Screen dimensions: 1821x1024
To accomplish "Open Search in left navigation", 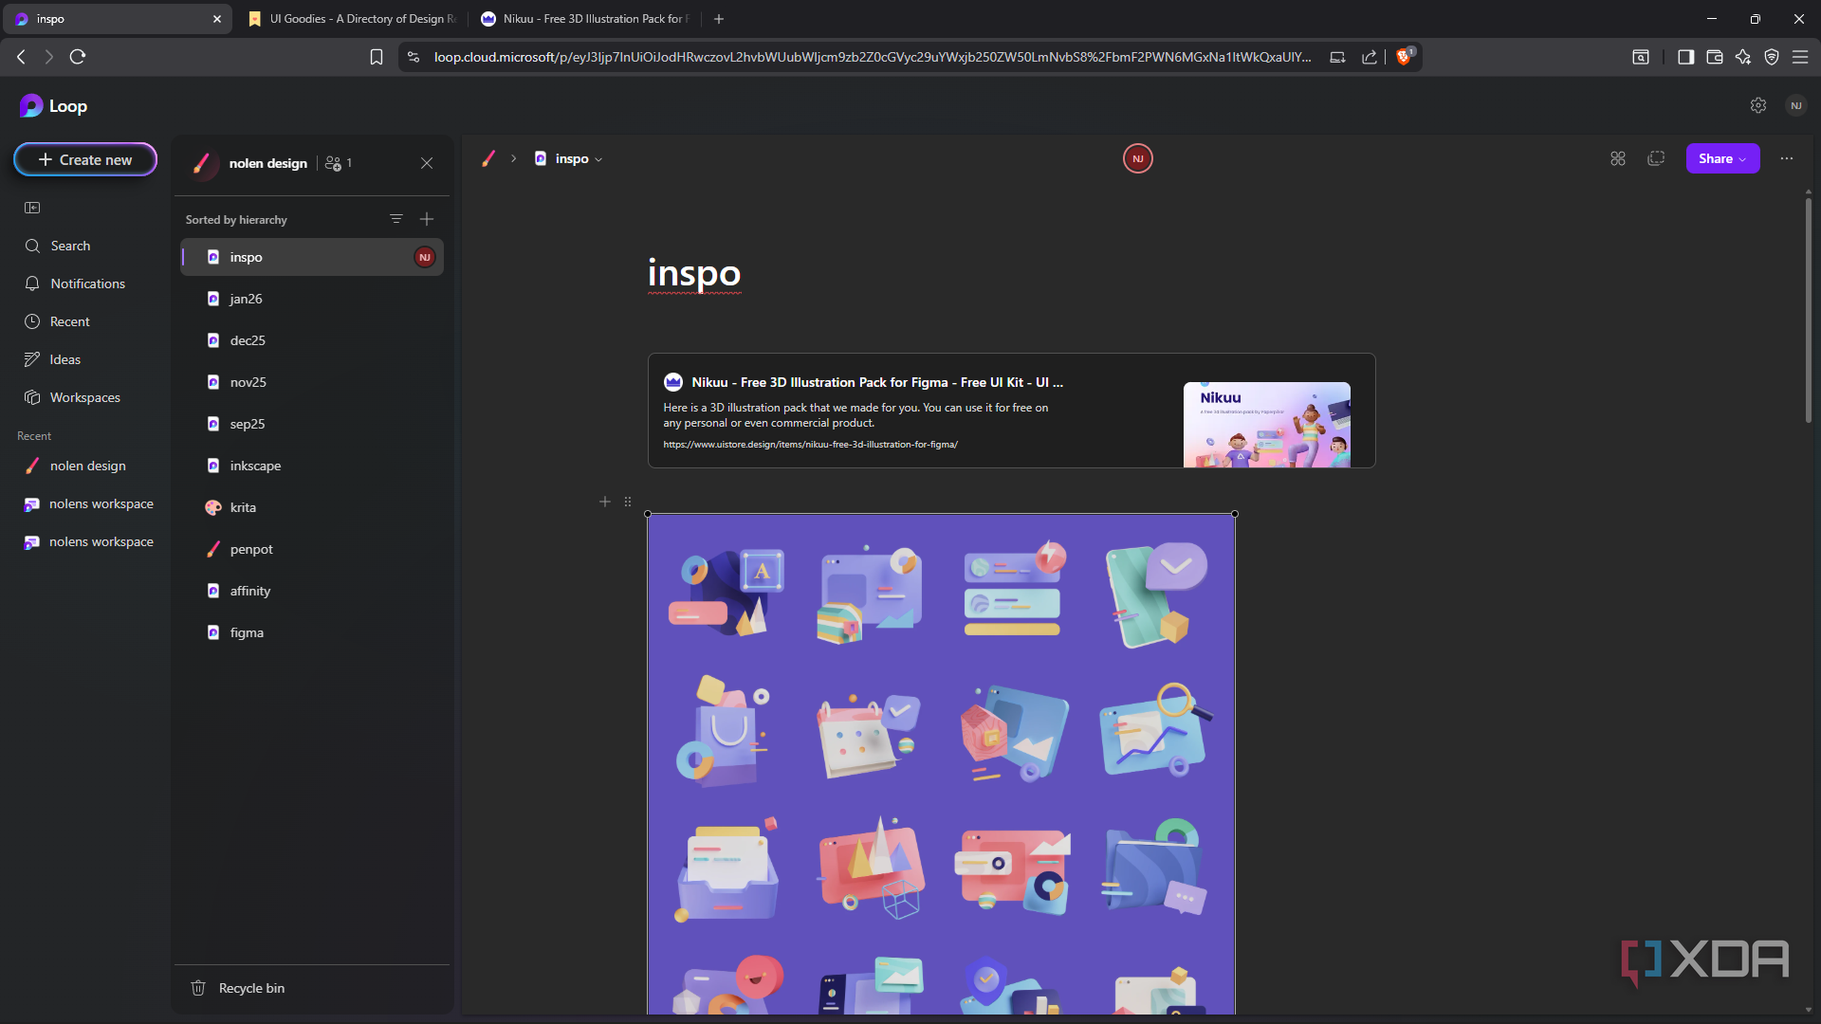I will tap(58, 246).
